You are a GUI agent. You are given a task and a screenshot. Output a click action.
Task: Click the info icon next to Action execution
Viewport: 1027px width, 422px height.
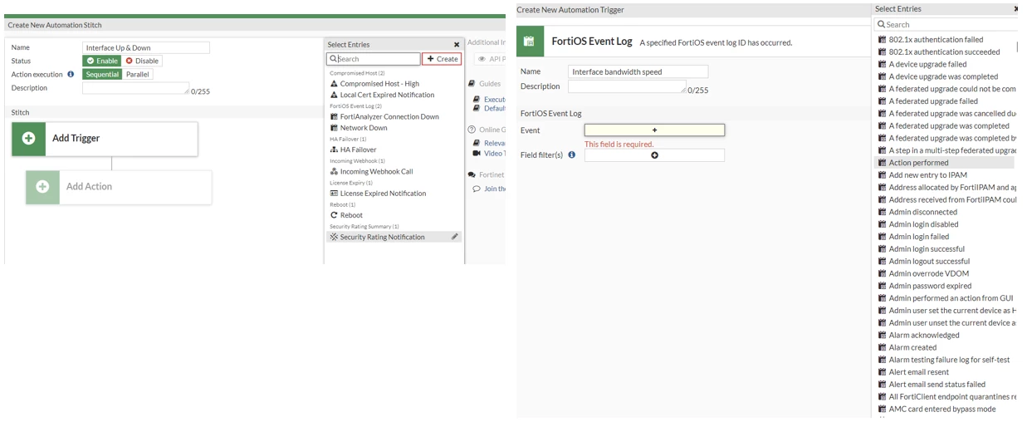coord(71,74)
